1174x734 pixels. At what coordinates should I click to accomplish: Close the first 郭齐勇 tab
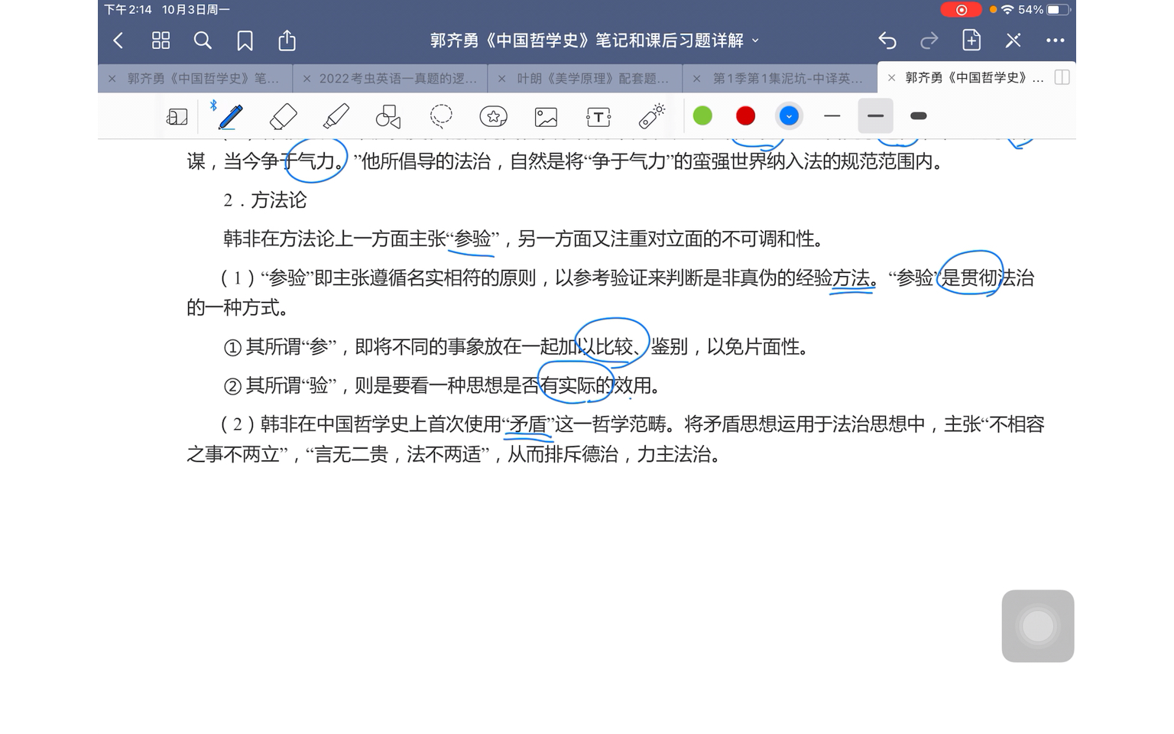coord(112,78)
